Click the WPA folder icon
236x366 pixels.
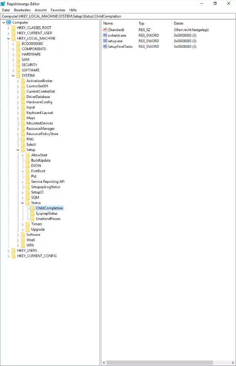tap(23, 245)
